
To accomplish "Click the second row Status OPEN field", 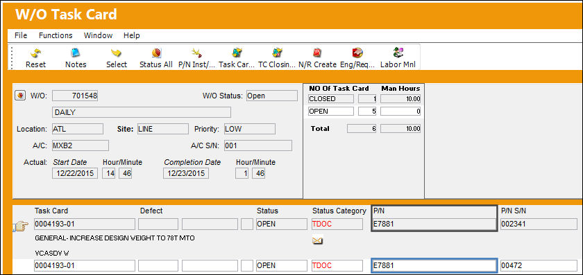I will pyautogui.click(x=282, y=266).
